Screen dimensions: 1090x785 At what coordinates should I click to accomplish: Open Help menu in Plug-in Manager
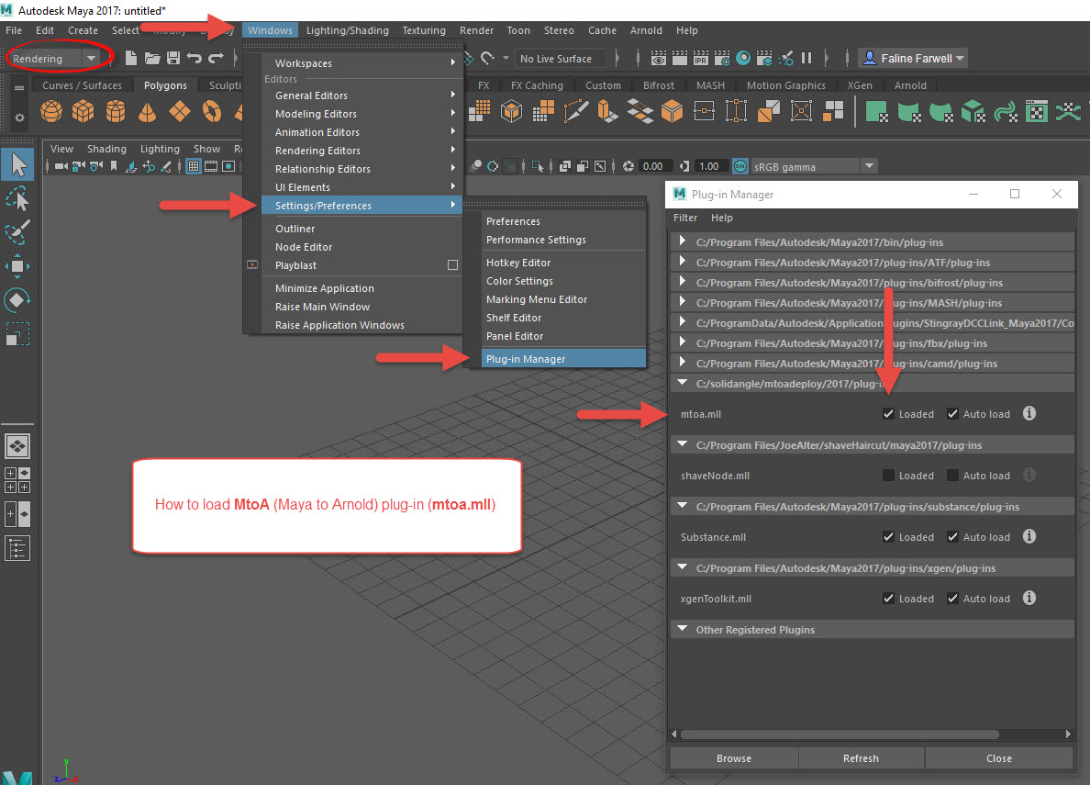(721, 218)
